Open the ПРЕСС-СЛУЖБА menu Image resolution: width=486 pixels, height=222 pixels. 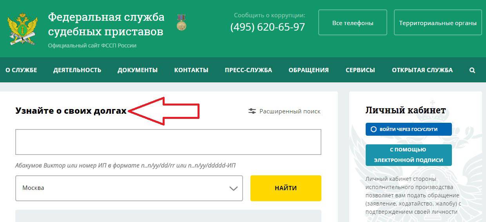(x=248, y=70)
